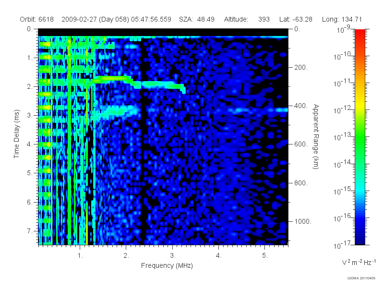Click the V² m⁻² Hz⁻¹ units label

coord(359,262)
